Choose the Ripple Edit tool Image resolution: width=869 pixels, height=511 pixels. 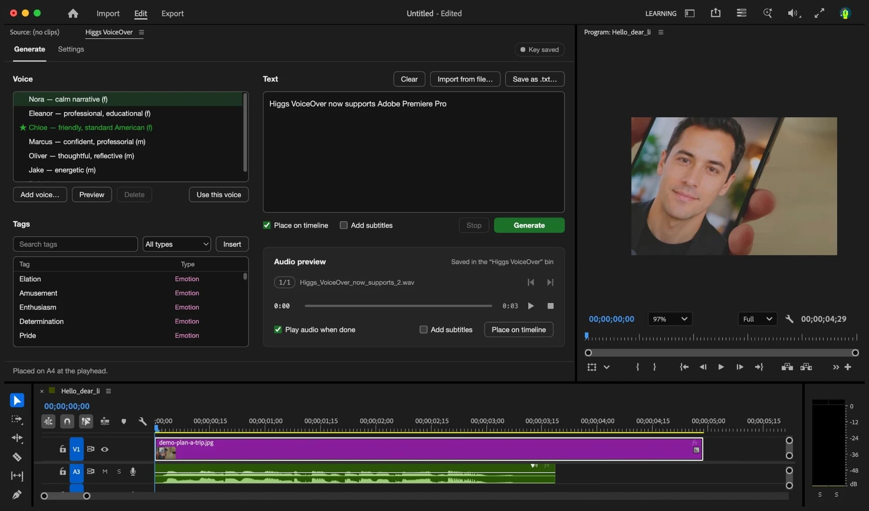(17, 438)
